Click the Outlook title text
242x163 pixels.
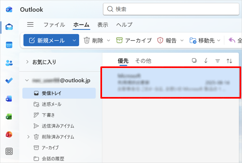(31, 10)
